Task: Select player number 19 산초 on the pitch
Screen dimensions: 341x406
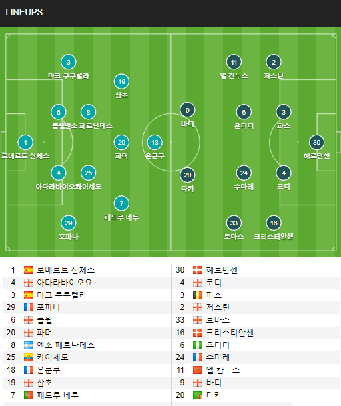Action: pos(121,82)
